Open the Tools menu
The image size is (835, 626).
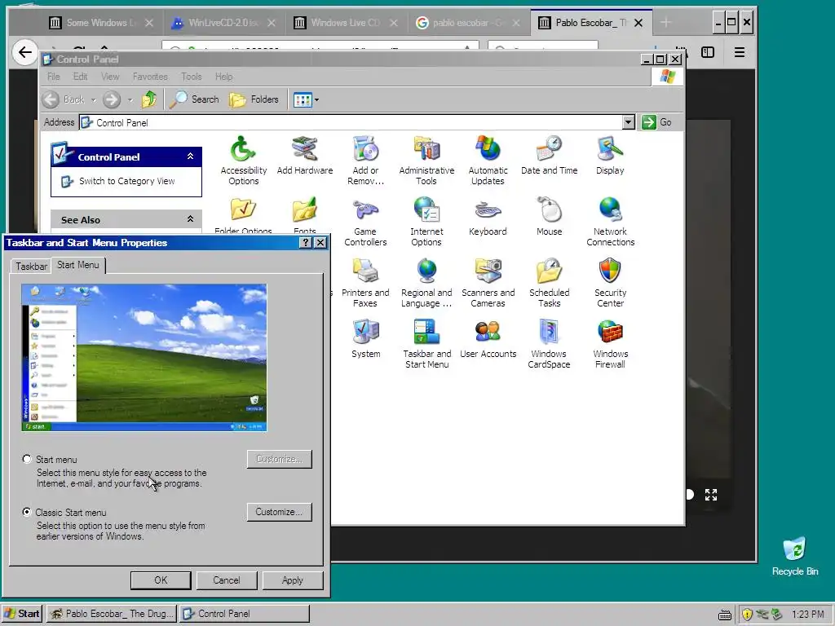click(x=191, y=77)
